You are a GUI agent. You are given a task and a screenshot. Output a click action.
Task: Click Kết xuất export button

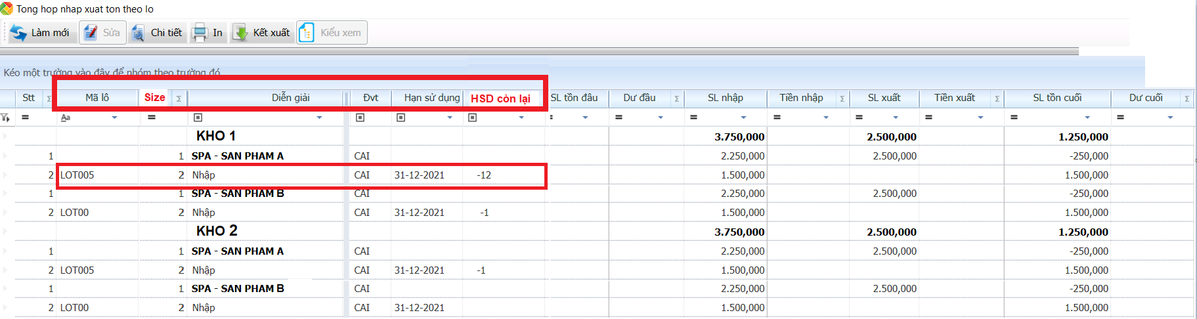[x=263, y=33]
